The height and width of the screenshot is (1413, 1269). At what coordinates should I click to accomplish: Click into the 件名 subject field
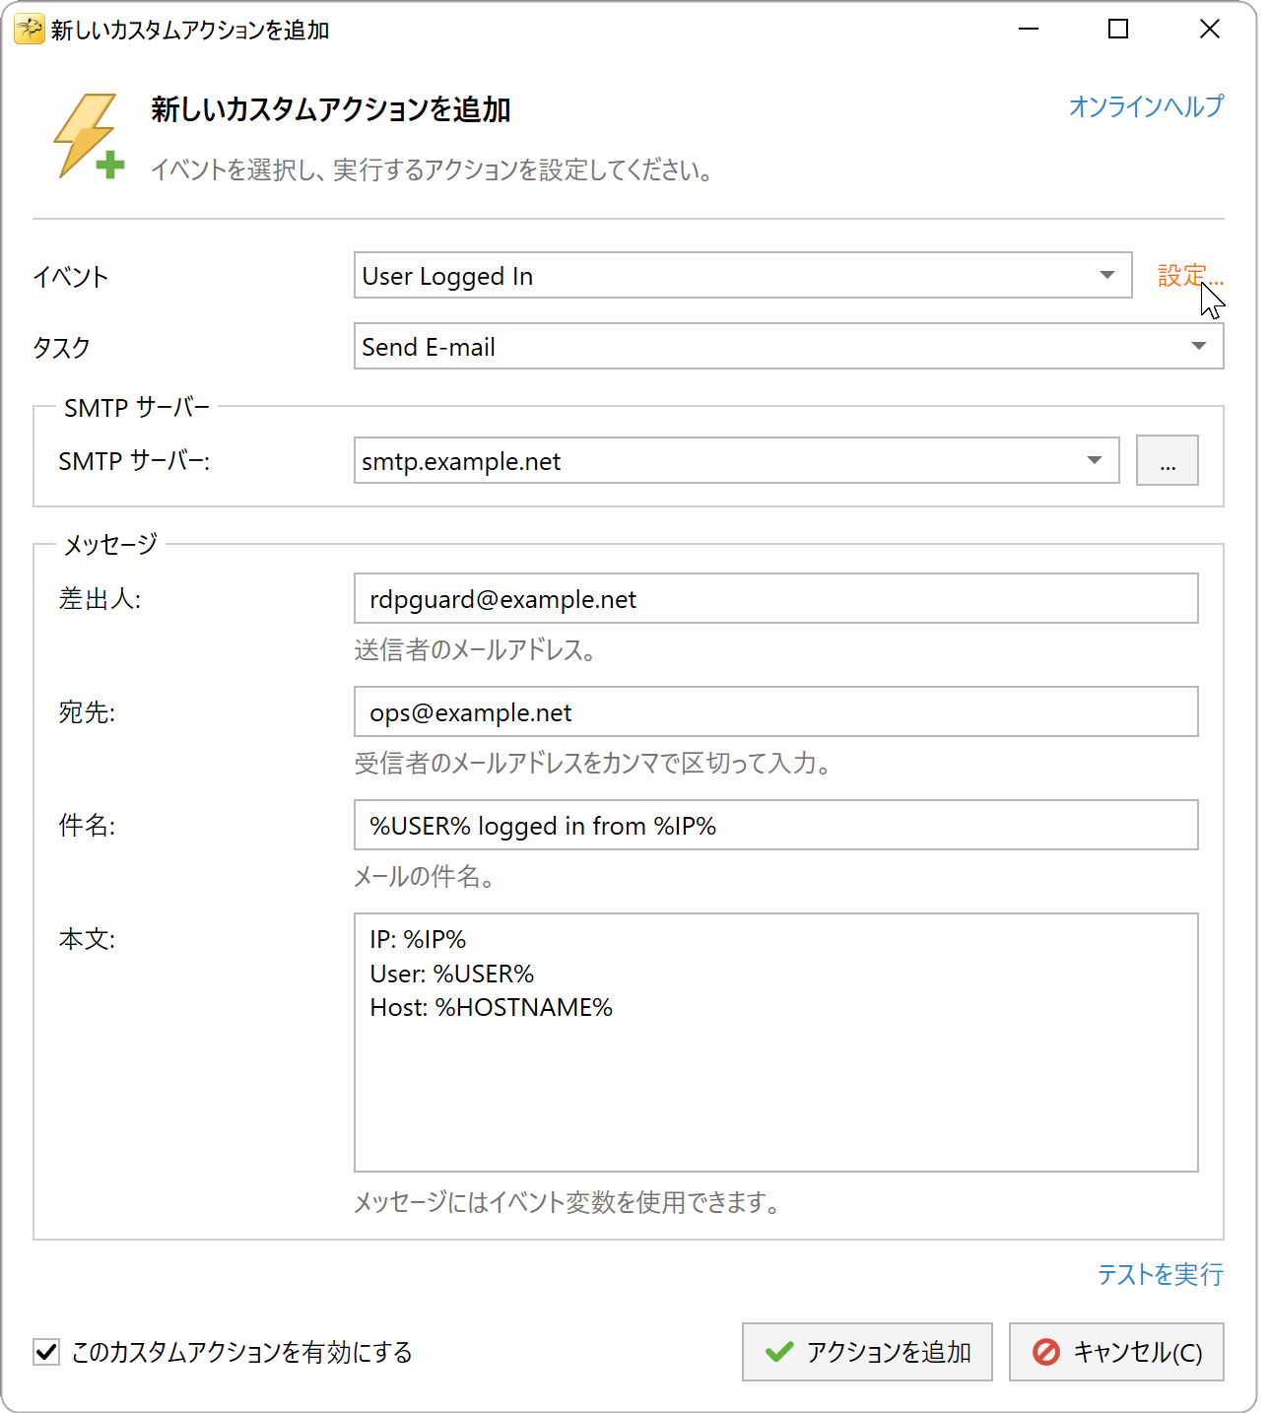[x=776, y=826]
